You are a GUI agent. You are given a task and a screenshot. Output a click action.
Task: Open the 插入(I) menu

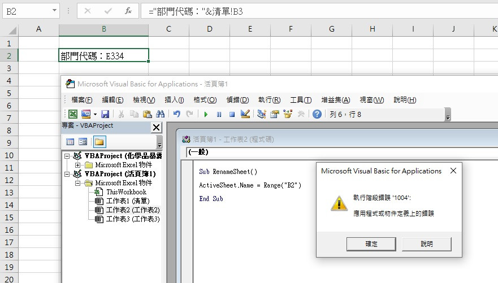pos(174,100)
